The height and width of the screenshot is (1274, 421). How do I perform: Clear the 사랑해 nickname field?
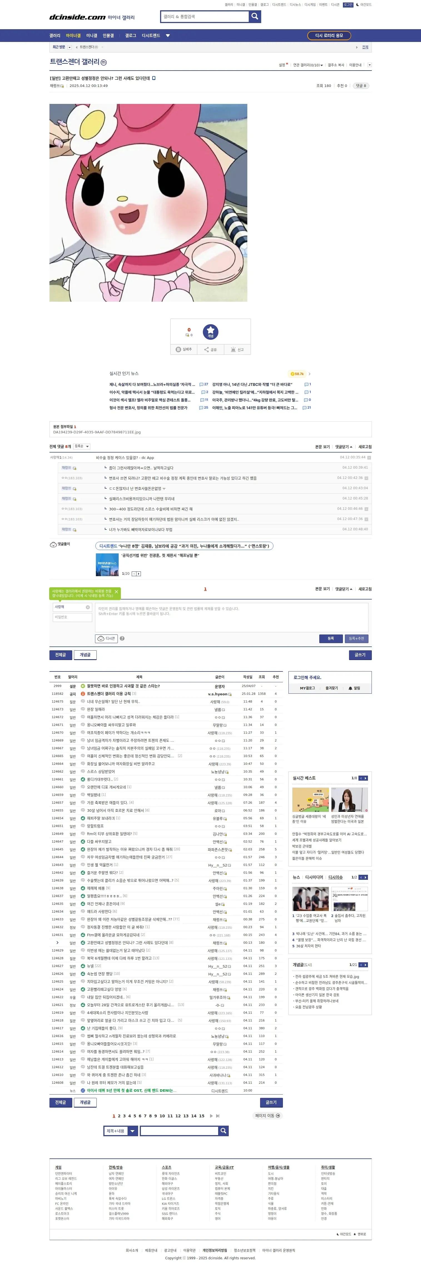click(x=88, y=607)
